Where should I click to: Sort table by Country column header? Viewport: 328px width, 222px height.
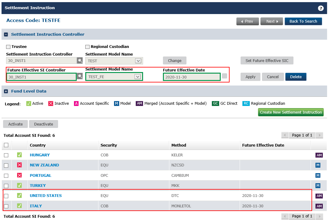coord(38,145)
